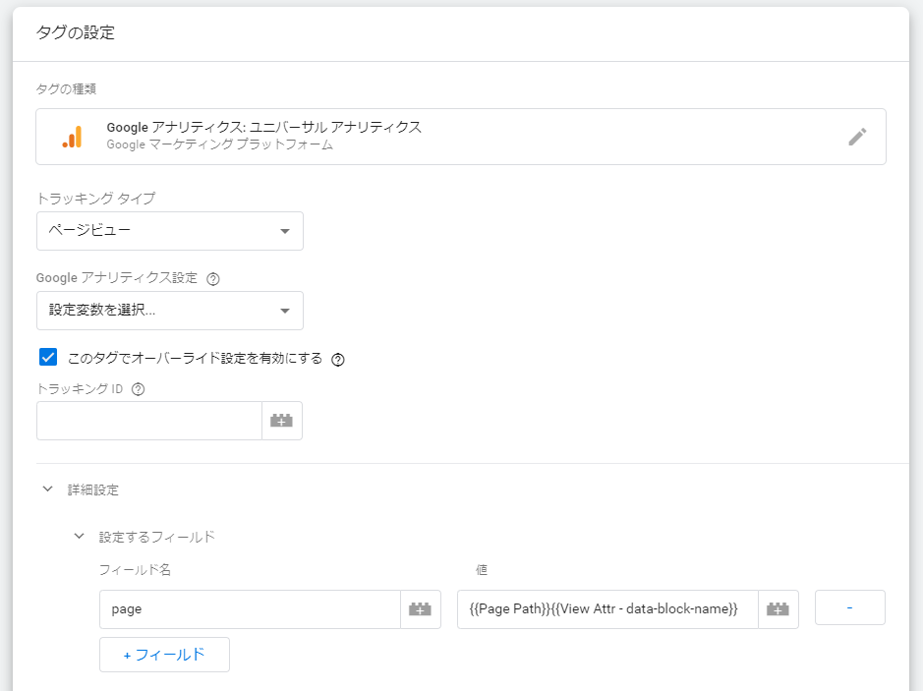923x691 pixels.
Task: Click the + フィールド button
Action: 164,655
